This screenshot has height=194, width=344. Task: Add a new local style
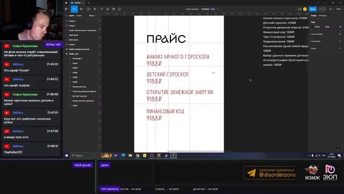tap(340, 41)
